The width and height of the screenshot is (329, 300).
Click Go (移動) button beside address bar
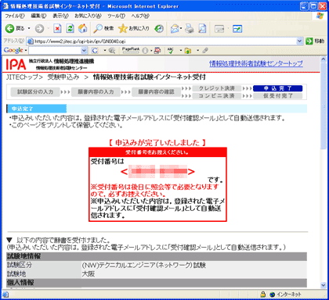[315, 41]
